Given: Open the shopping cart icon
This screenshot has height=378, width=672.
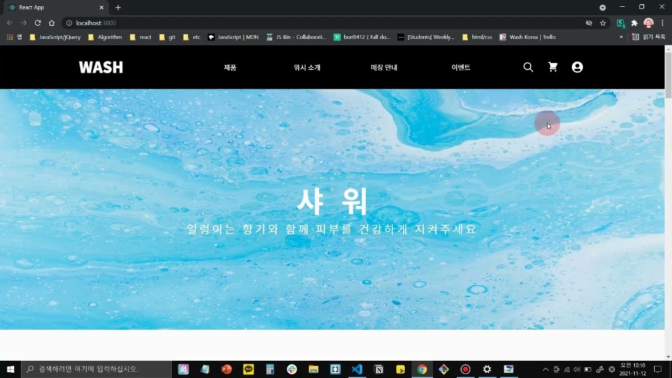Looking at the screenshot, I should (553, 67).
